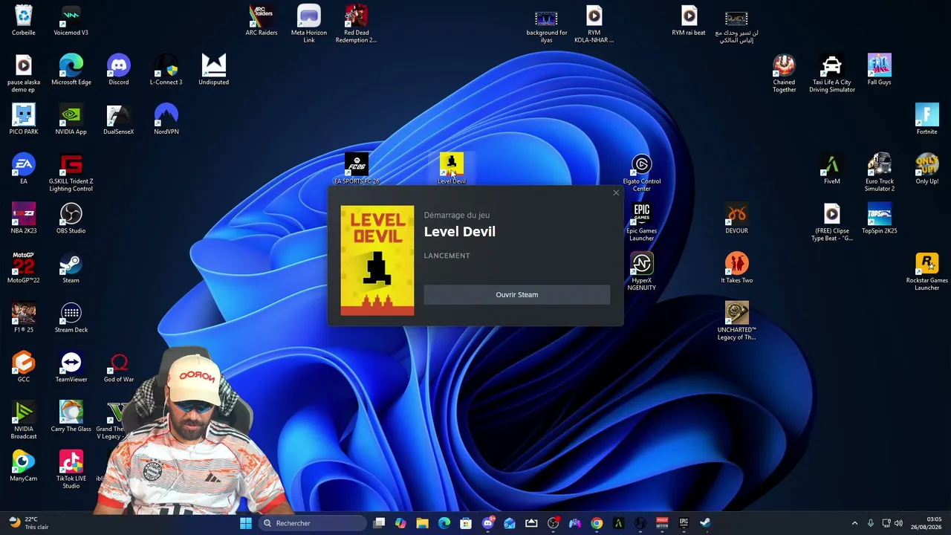Close the Level Devil launch dialog
Screen dimensions: 951x535
616,193
